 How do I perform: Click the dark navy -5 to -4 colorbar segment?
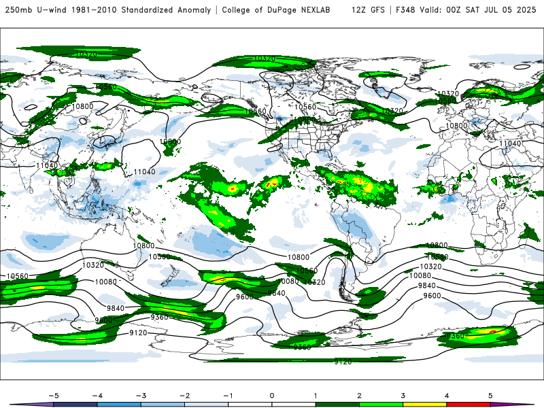coord(75,405)
